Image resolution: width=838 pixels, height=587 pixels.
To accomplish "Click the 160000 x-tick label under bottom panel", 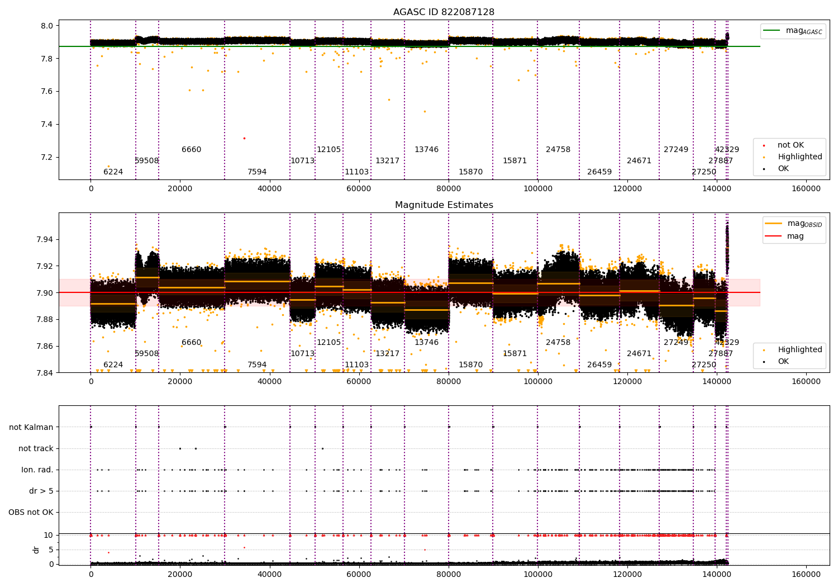I will pyautogui.click(x=806, y=574).
